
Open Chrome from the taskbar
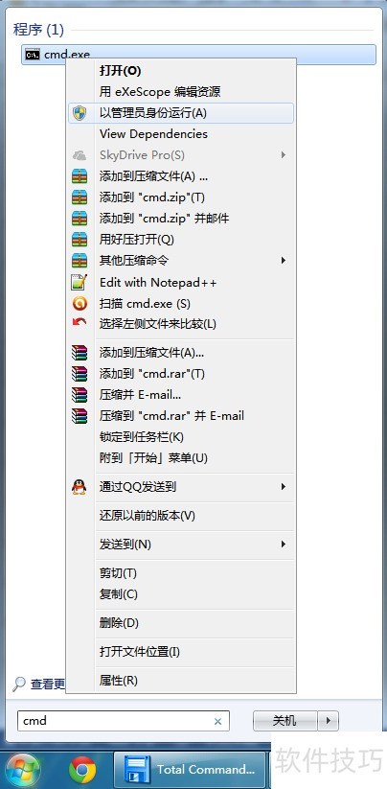(82, 769)
